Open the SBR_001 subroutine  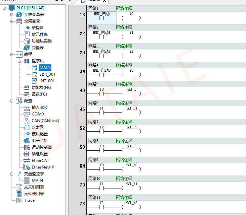(47, 74)
